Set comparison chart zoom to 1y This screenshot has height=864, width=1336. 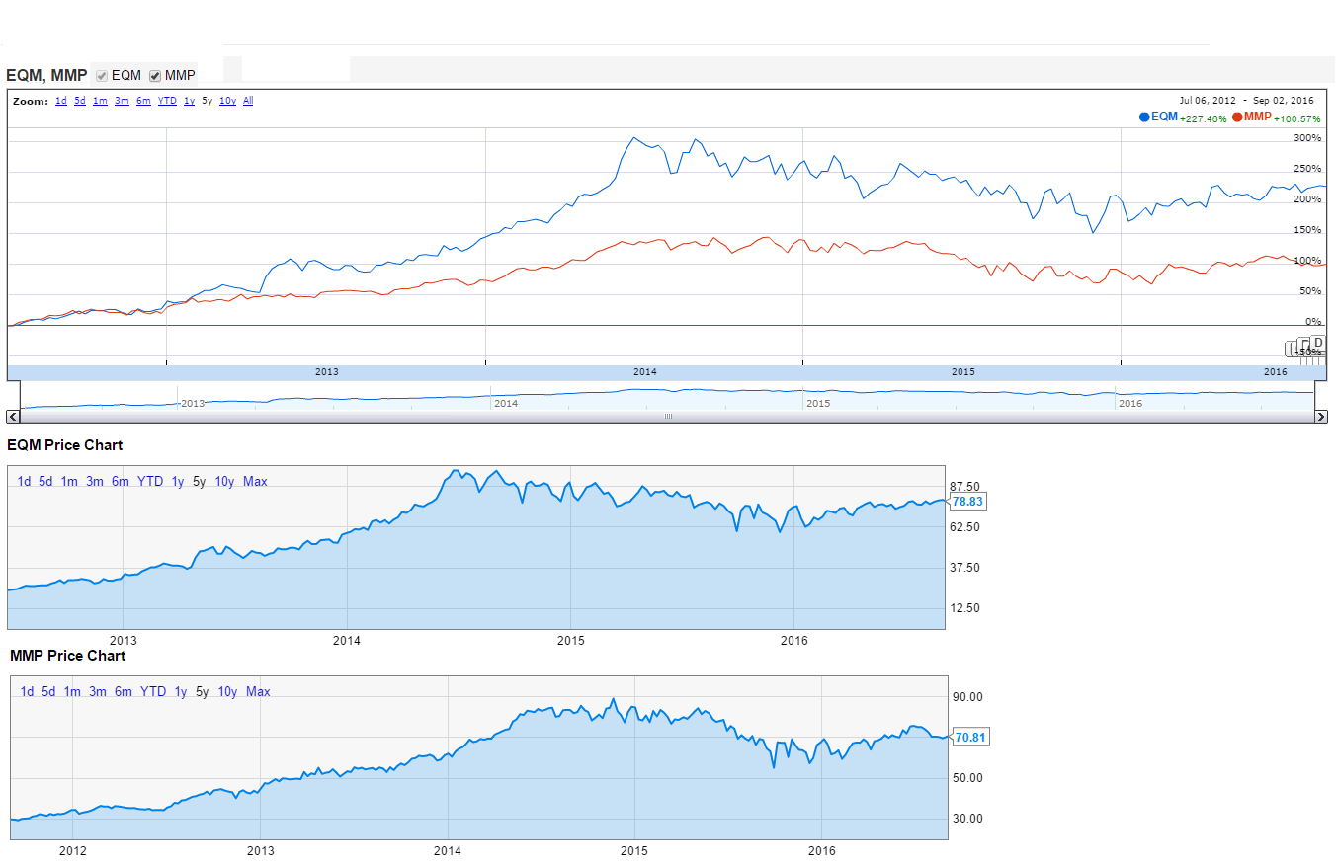click(x=189, y=101)
